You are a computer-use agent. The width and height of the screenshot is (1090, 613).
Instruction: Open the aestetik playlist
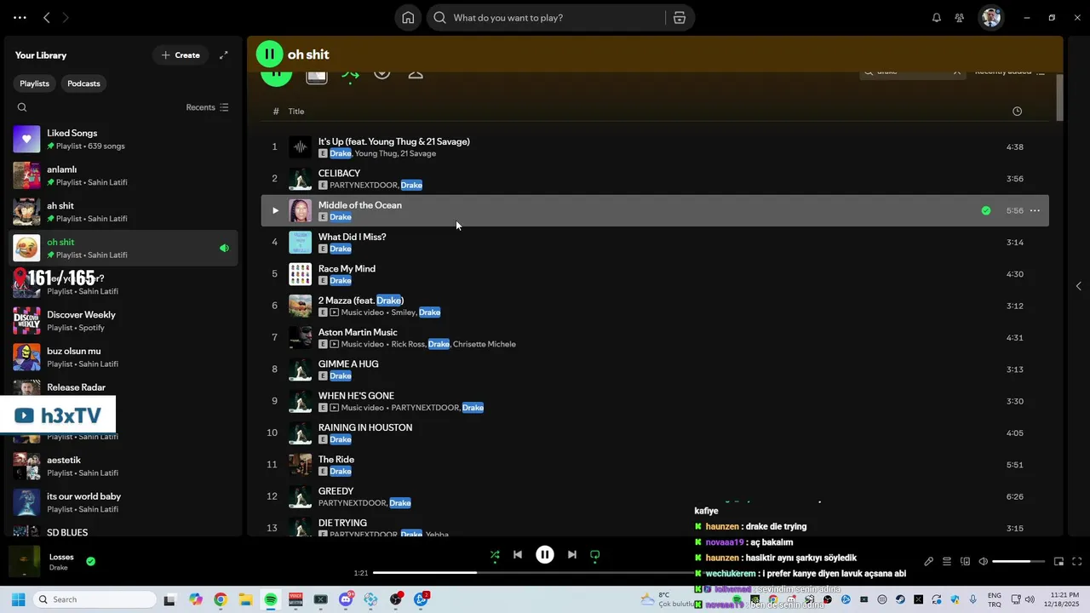pos(123,466)
